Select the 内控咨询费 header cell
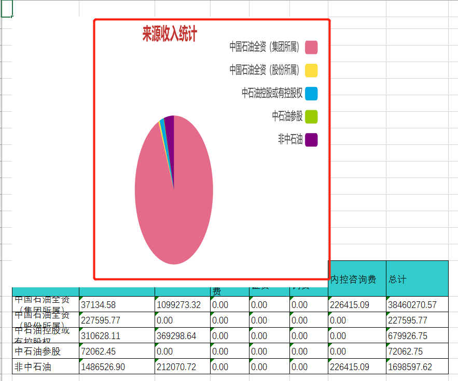 (x=357, y=279)
